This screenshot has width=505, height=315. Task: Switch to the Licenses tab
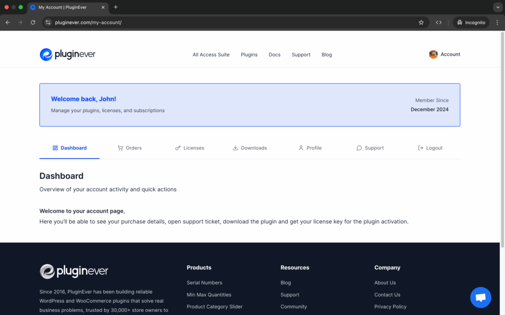pyautogui.click(x=190, y=148)
